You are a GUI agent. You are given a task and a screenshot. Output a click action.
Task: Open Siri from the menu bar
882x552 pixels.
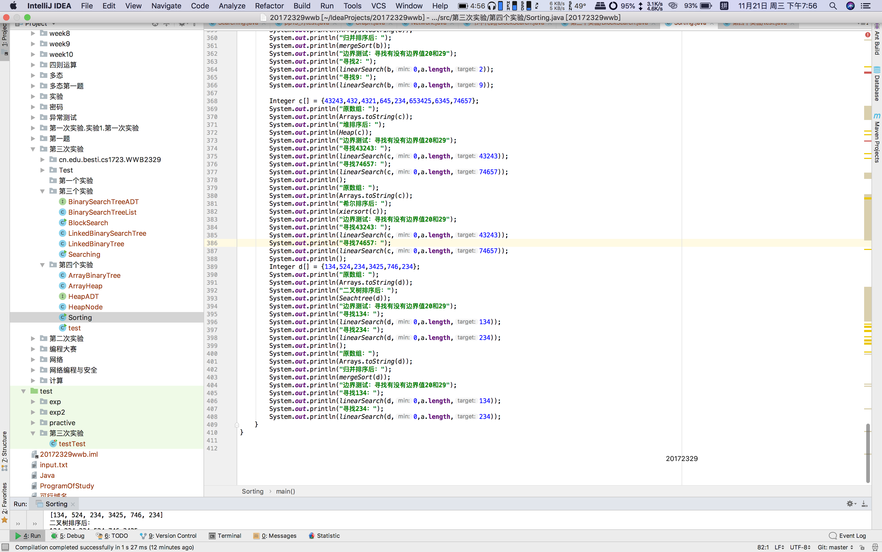pos(850,6)
